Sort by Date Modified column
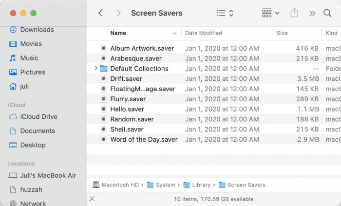The height and width of the screenshot is (206, 341). [x=204, y=33]
